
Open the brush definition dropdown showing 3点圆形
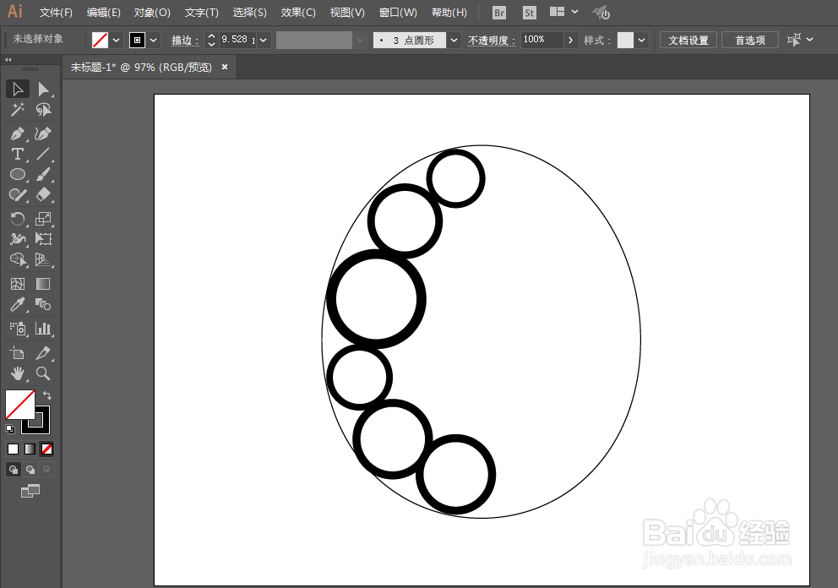point(453,39)
